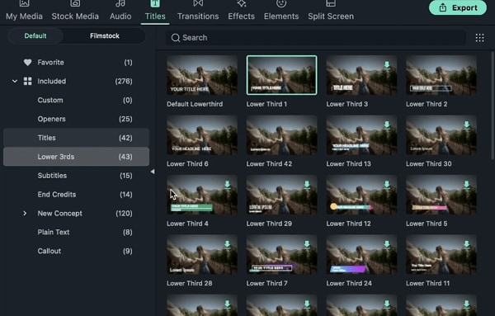Select the Lower Third 1 thumbnail
The width and height of the screenshot is (495, 316).
[281, 75]
